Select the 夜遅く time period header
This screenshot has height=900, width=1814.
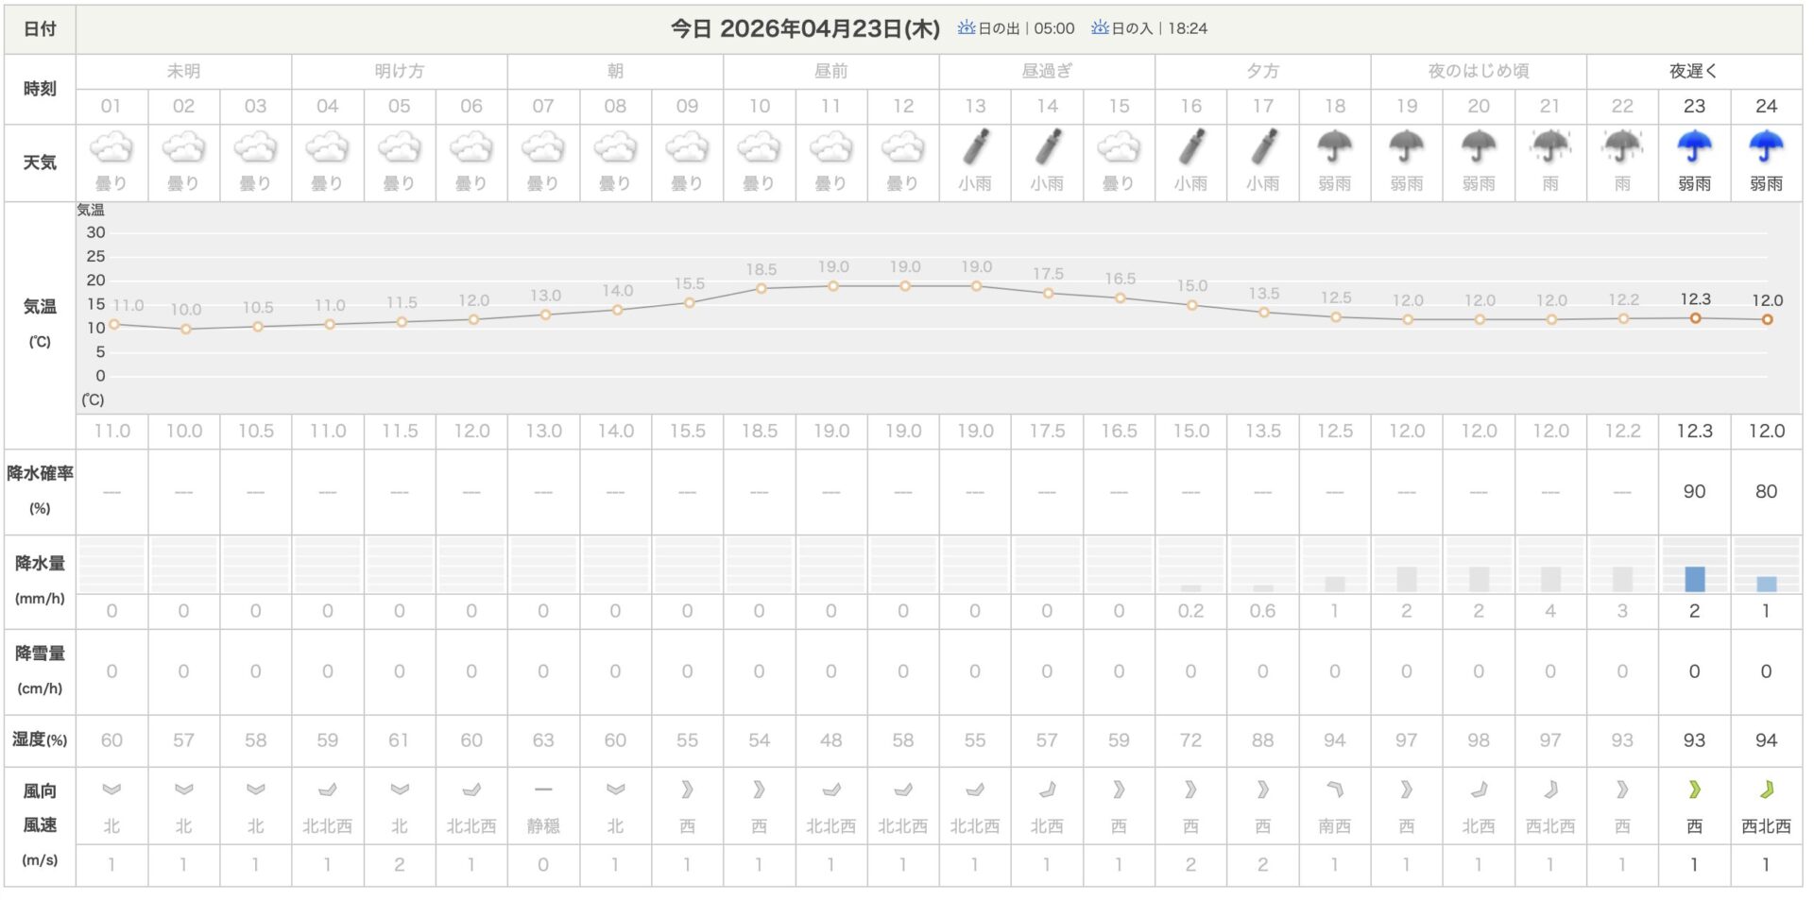(1694, 70)
